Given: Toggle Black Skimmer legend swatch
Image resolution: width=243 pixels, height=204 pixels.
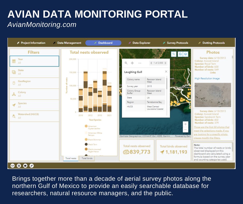Looking at the screenshot, I should coord(86,140).
